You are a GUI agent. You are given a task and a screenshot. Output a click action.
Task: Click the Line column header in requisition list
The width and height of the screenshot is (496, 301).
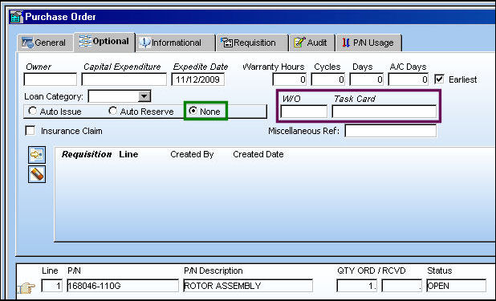click(128, 154)
